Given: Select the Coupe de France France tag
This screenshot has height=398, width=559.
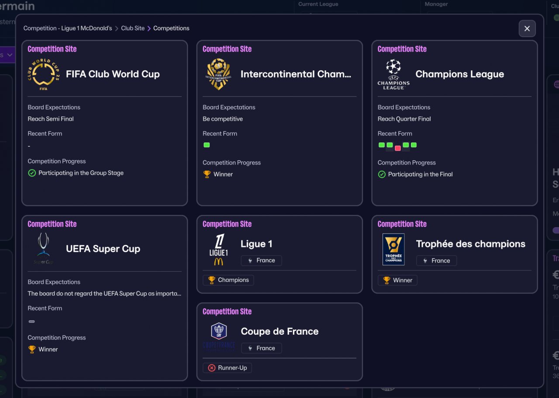Looking at the screenshot, I should tap(261, 348).
